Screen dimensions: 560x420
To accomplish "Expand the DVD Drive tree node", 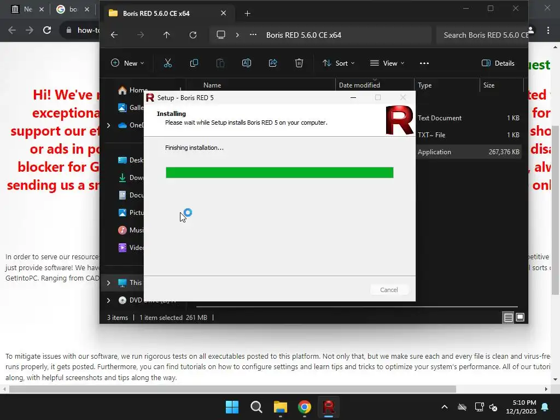I will pos(109,300).
